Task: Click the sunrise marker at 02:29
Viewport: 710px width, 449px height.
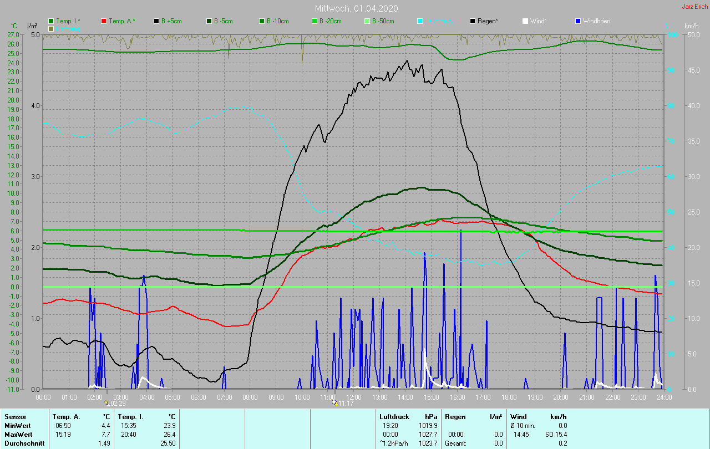Action: (107, 404)
